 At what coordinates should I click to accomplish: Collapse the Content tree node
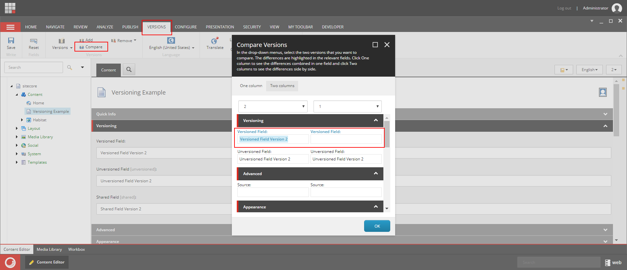tap(17, 95)
